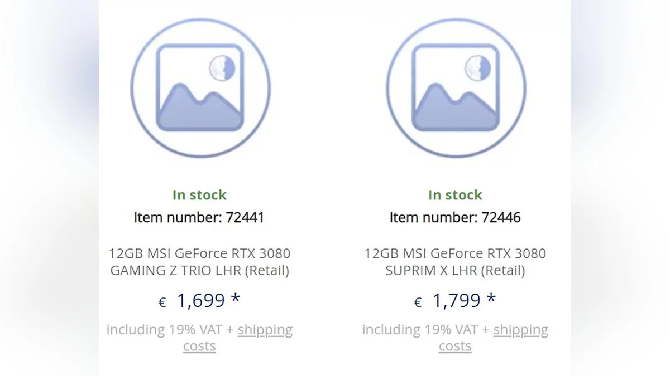Open the RTX 3080 GAMING Z TRIO product title
This screenshot has width=670, height=376.
pyautogui.click(x=200, y=262)
